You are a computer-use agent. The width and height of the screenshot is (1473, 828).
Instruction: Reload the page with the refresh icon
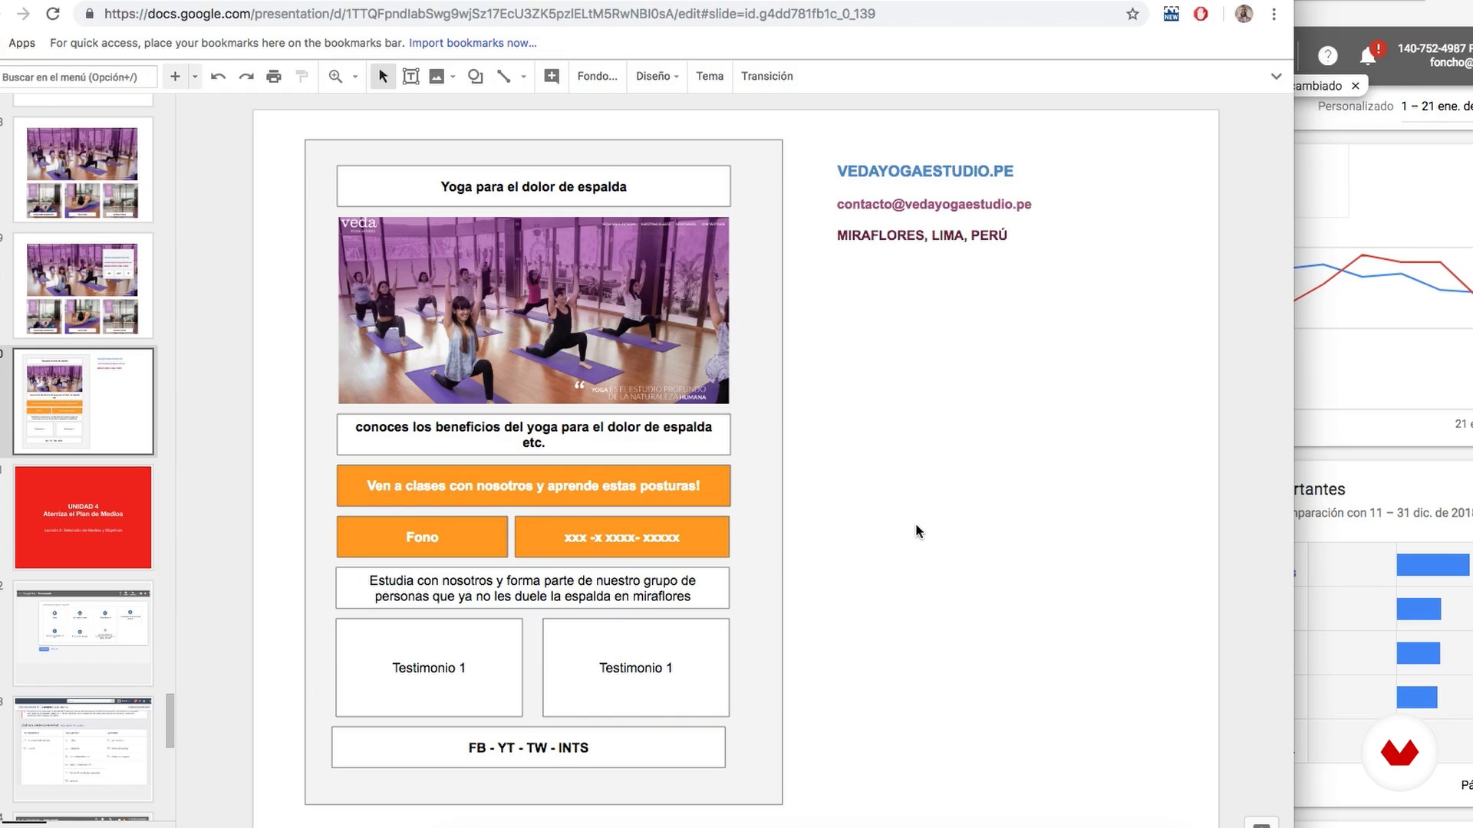[53, 14]
